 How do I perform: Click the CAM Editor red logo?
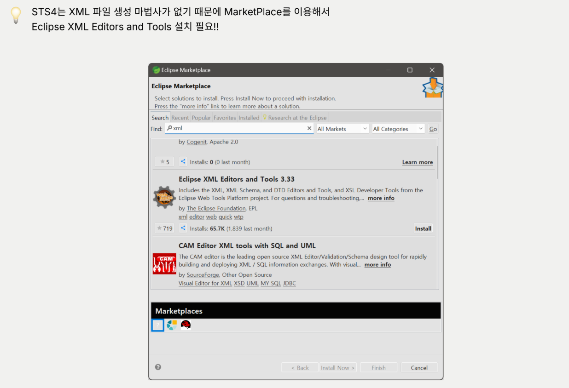(x=164, y=264)
